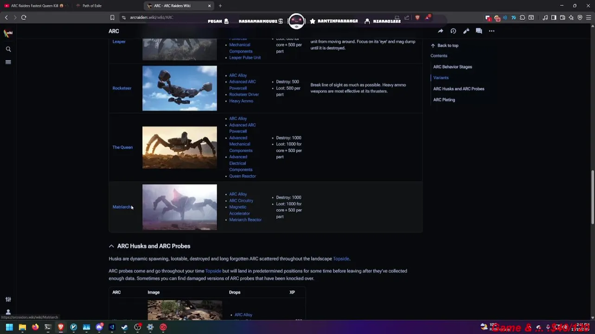The width and height of the screenshot is (595, 334).
Task: Open the Heavy Ammo item link
Action: (x=241, y=101)
